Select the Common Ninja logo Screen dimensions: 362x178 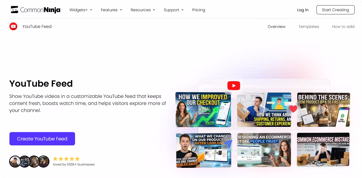coord(36,10)
